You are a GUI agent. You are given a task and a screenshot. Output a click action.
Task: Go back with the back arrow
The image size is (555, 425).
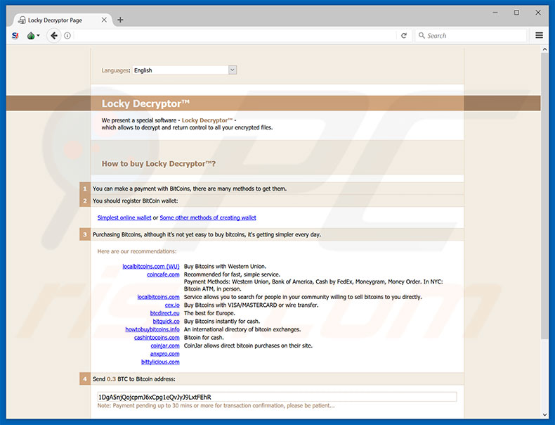[54, 35]
